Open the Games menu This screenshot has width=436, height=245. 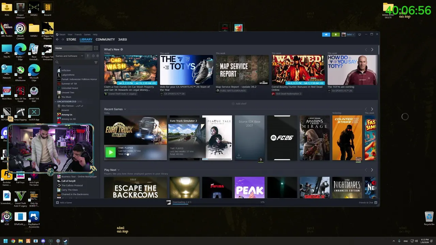(87, 34)
